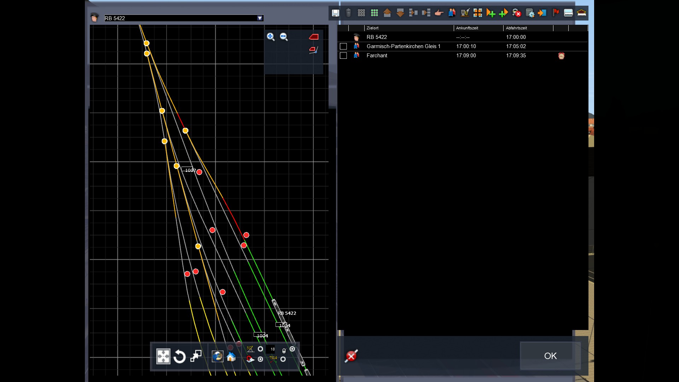Viewport: 679px width, 382px height.
Task: Zoom out on the 2D map
Action: click(284, 37)
